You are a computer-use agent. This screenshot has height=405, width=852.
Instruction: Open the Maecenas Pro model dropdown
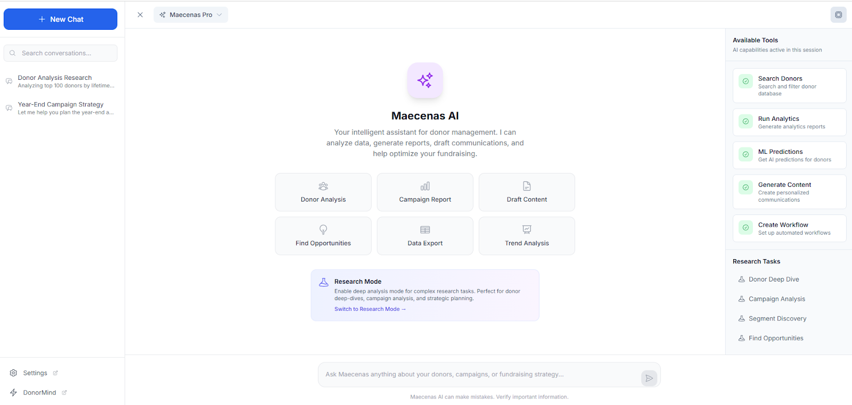coord(191,15)
